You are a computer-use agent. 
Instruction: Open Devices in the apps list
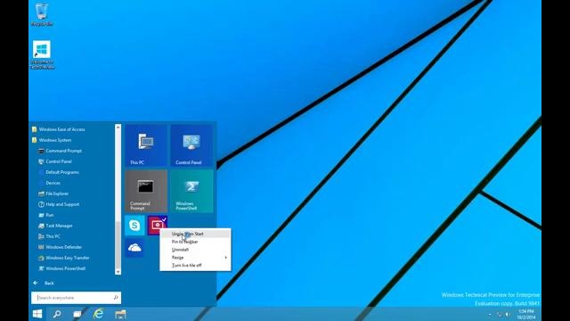[50, 183]
